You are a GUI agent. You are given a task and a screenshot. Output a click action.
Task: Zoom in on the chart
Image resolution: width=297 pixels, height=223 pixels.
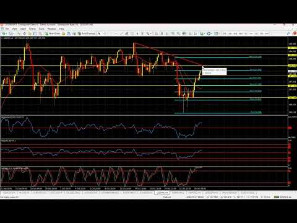[173, 33]
